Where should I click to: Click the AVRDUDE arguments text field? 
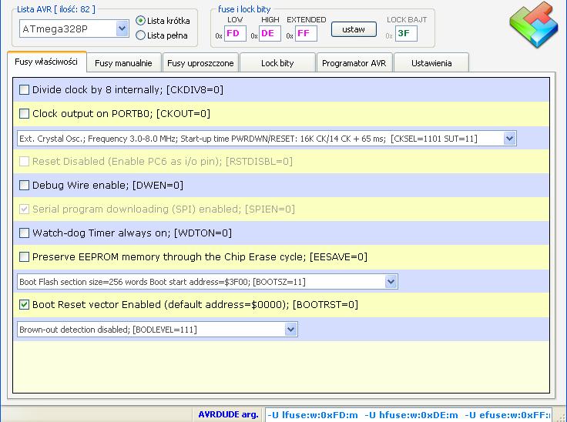(x=408, y=415)
